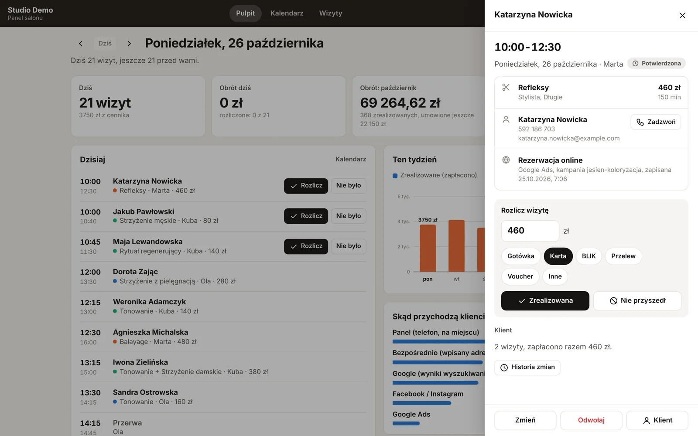Screen dimensions: 698x436
Task: Click Nie było for Maja Lewandowska
Action: [349, 246]
